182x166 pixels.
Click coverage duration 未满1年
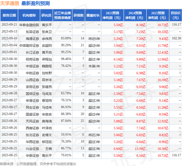[x=94, y=66]
